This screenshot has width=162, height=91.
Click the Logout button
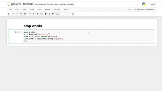pyautogui.click(x=152, y=4)
